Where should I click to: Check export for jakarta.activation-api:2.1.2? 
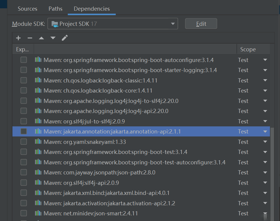24,203
